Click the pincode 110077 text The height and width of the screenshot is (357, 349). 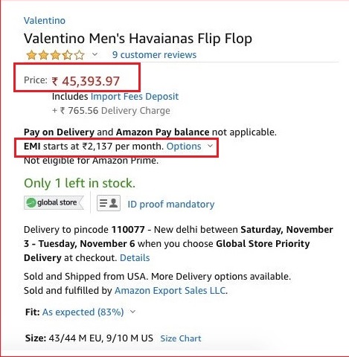coord(128,229)
